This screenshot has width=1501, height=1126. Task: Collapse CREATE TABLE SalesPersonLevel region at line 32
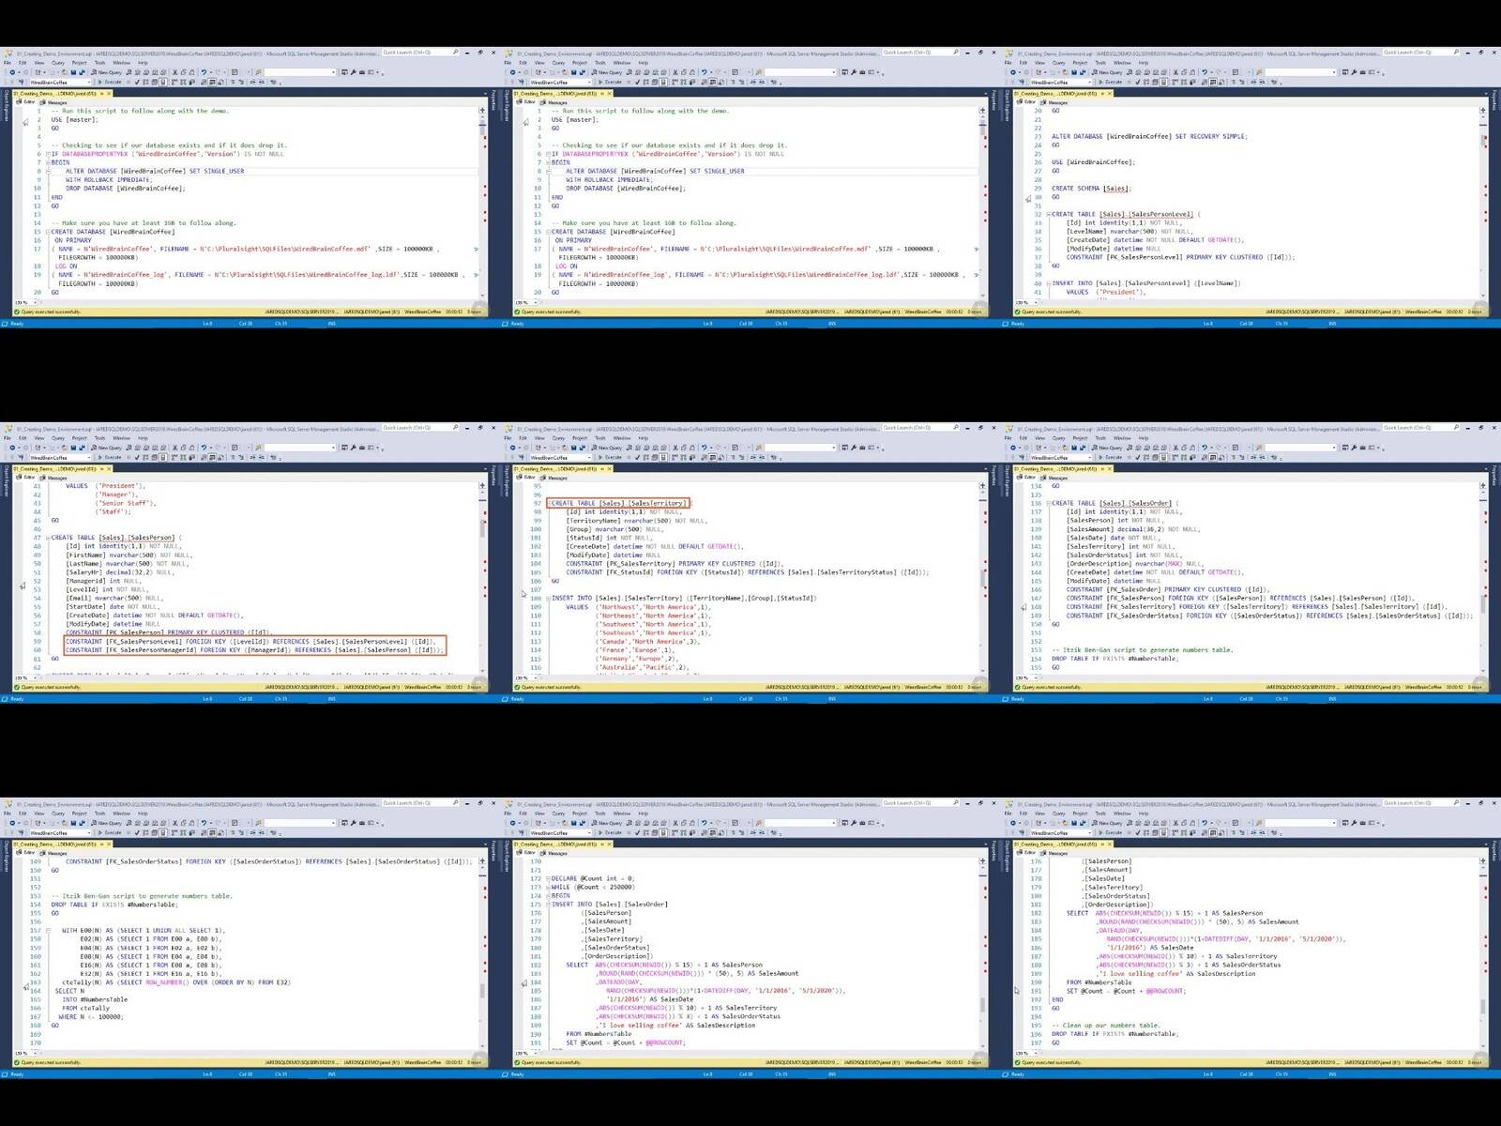(x=1047, y=214)
